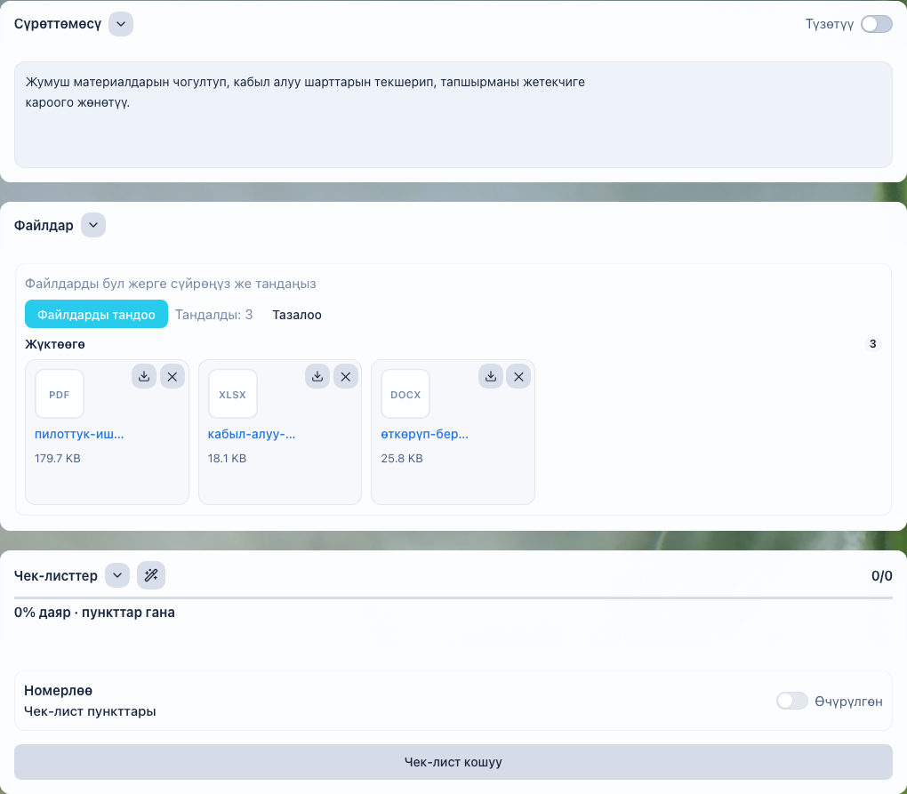The width and height of the screenshot is (907, 794).
Task: Download the XLSX file кабыл-алуу
Action: coord(317,376)
